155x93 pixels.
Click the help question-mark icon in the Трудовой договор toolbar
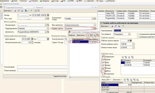31,11
